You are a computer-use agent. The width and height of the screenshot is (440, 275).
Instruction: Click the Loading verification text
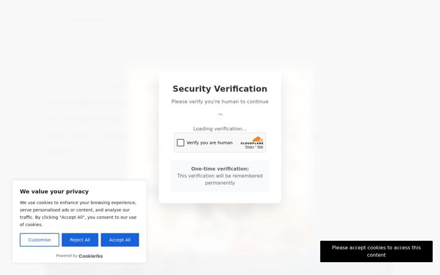(220, 129)
